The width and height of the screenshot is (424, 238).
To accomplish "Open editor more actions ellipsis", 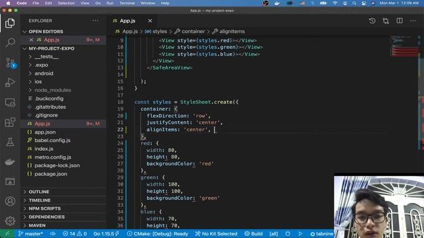I will click(x=413, y=20).
